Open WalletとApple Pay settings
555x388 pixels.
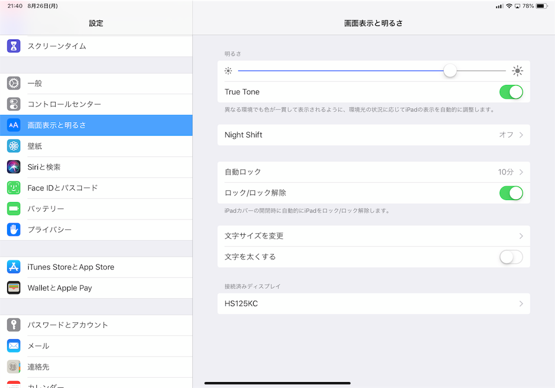(x=96, y=288)
